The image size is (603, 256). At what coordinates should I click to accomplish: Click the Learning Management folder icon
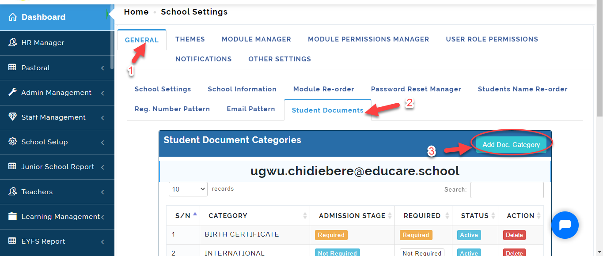[x=12, y=216]
